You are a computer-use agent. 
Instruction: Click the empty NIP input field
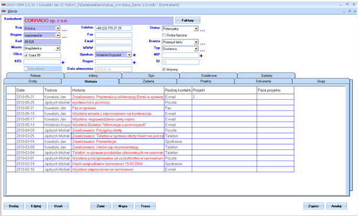pos(180,55)
